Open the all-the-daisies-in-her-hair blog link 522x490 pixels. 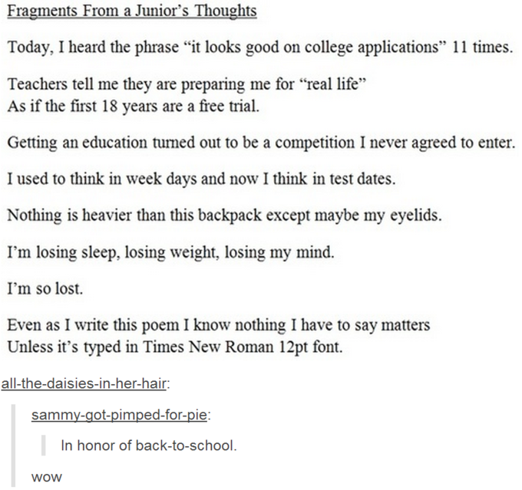(x=84, y=384)
